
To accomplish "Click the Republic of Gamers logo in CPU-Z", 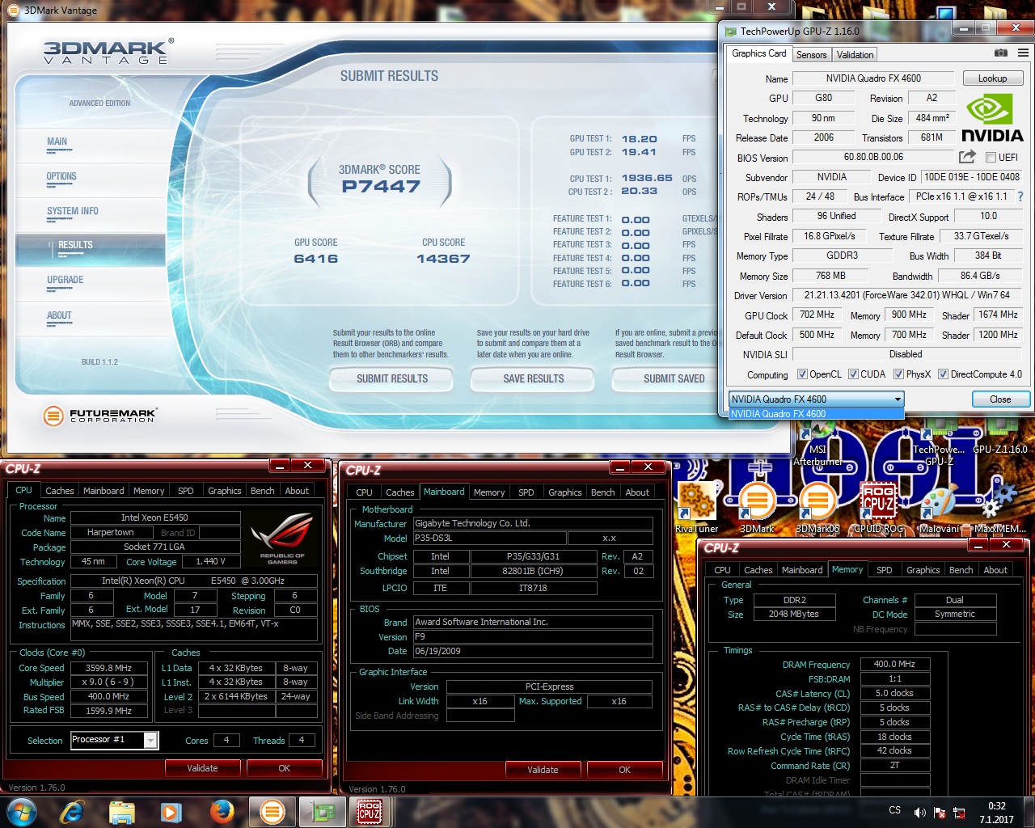I will coord(282,538).
